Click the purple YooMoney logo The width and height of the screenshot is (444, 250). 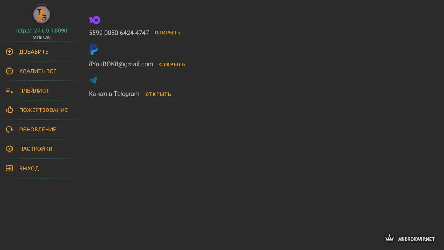[x=94, y=20]
